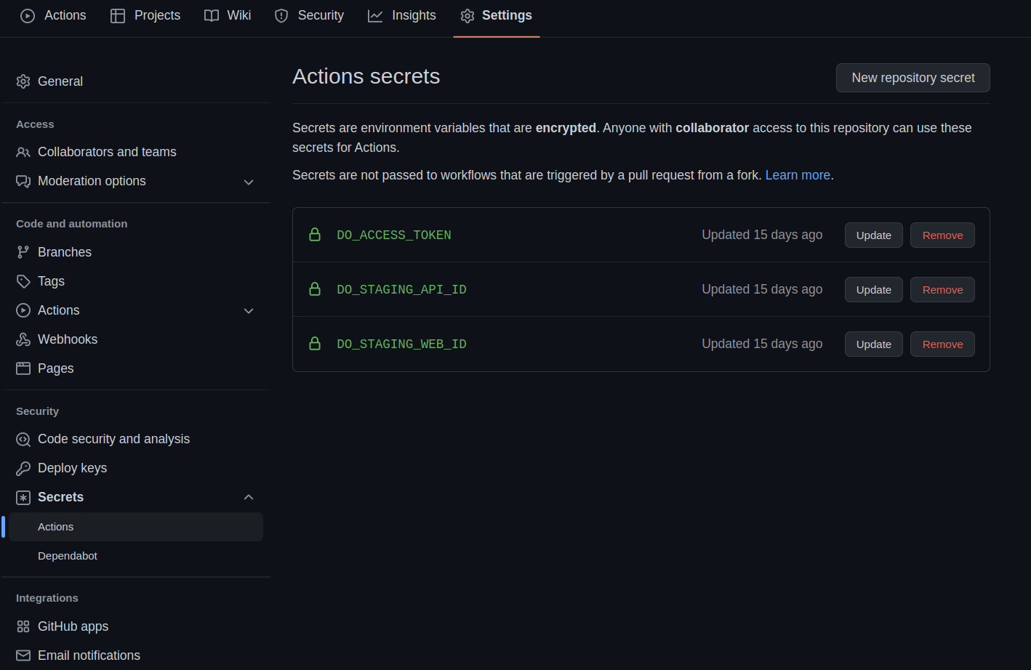This screenshot has width=1031, height=670.
Task: Remove the DO_STAGING_API_ID secret
Action: pyautogui.click(x=942, y=289)
